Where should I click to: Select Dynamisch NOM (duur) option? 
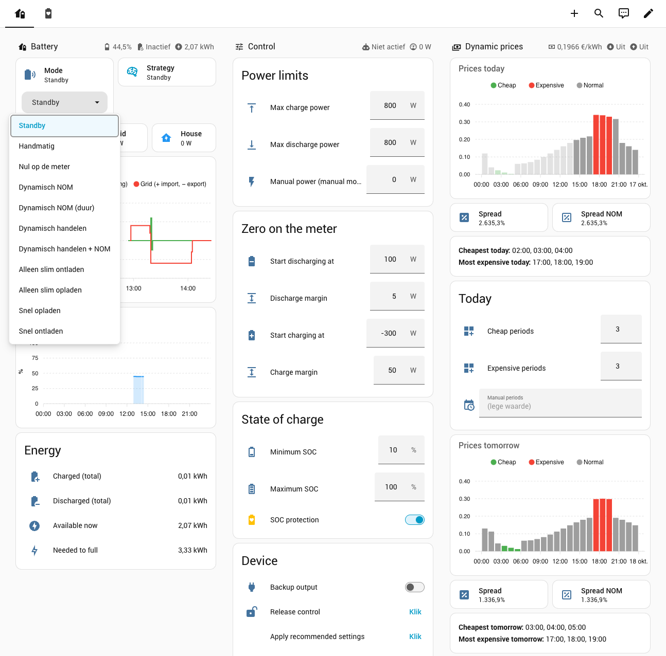coord(64,208)
